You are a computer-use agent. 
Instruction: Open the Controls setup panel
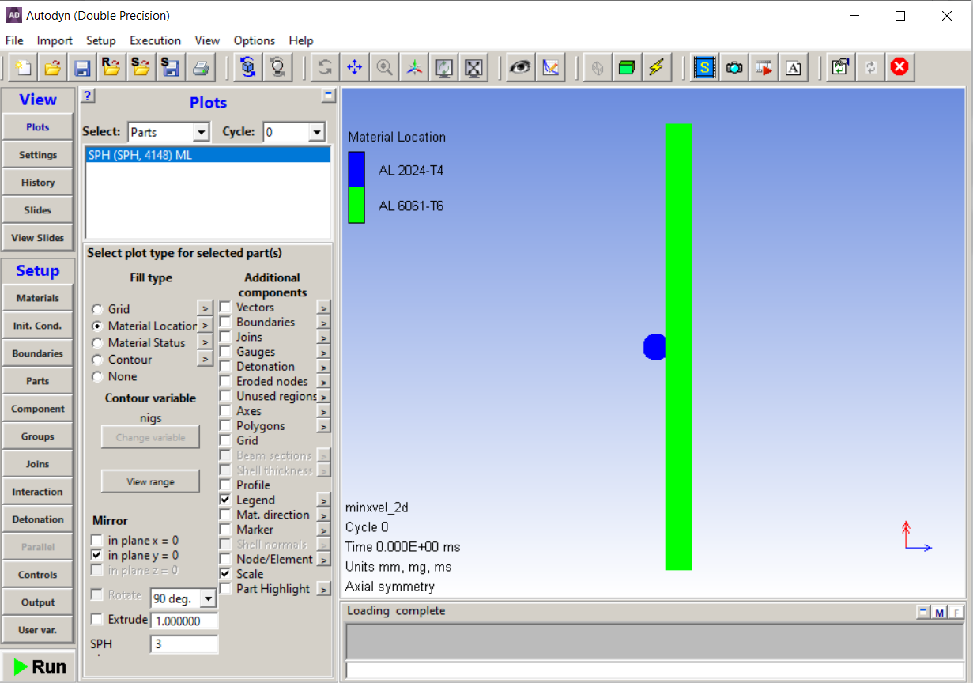click(x=38, y=575)
